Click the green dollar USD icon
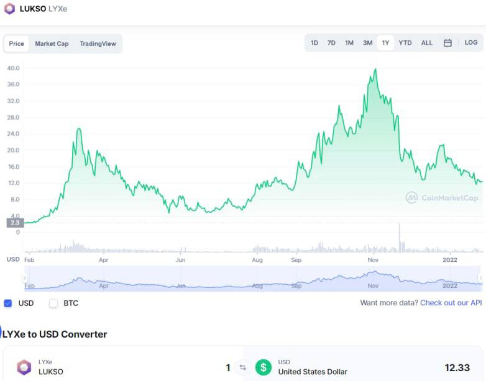Screen dimensions: 486x381 (263, 367)
